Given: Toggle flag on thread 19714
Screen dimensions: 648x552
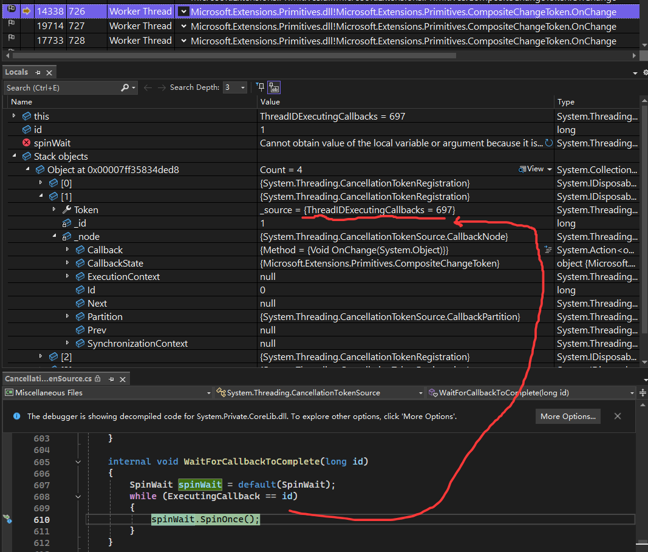Looking at the screenshot, I should (11, 26).
